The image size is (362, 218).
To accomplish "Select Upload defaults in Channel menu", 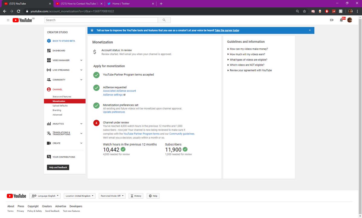I will [x=60, y=106].
